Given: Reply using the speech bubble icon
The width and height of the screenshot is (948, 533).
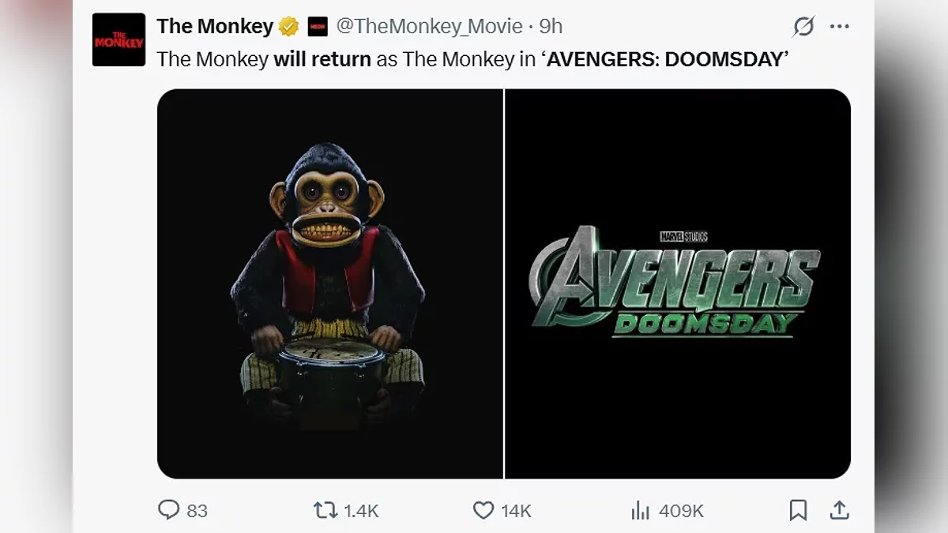Looking at the screenshot, I should (x=169, y=510).
